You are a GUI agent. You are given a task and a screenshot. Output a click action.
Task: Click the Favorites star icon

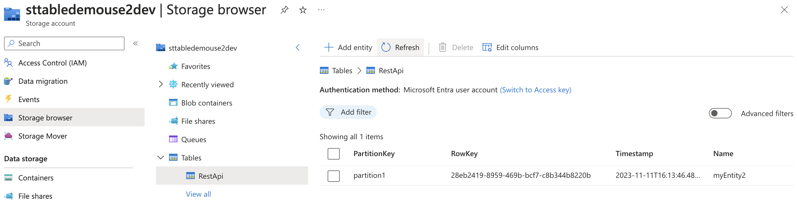[x=173, y=66]
